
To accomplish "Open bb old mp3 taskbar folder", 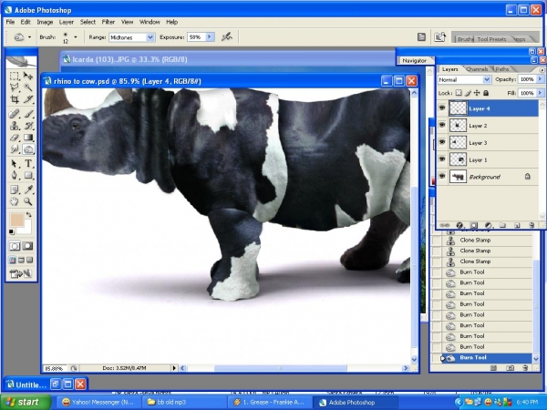I will click(185, 403).
